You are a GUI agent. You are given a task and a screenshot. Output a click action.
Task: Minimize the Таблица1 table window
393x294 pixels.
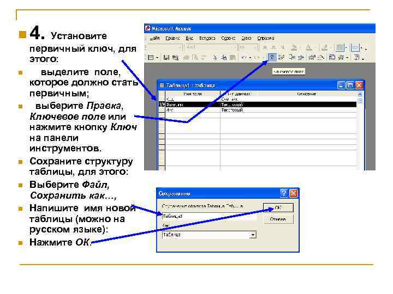point(341,85)
